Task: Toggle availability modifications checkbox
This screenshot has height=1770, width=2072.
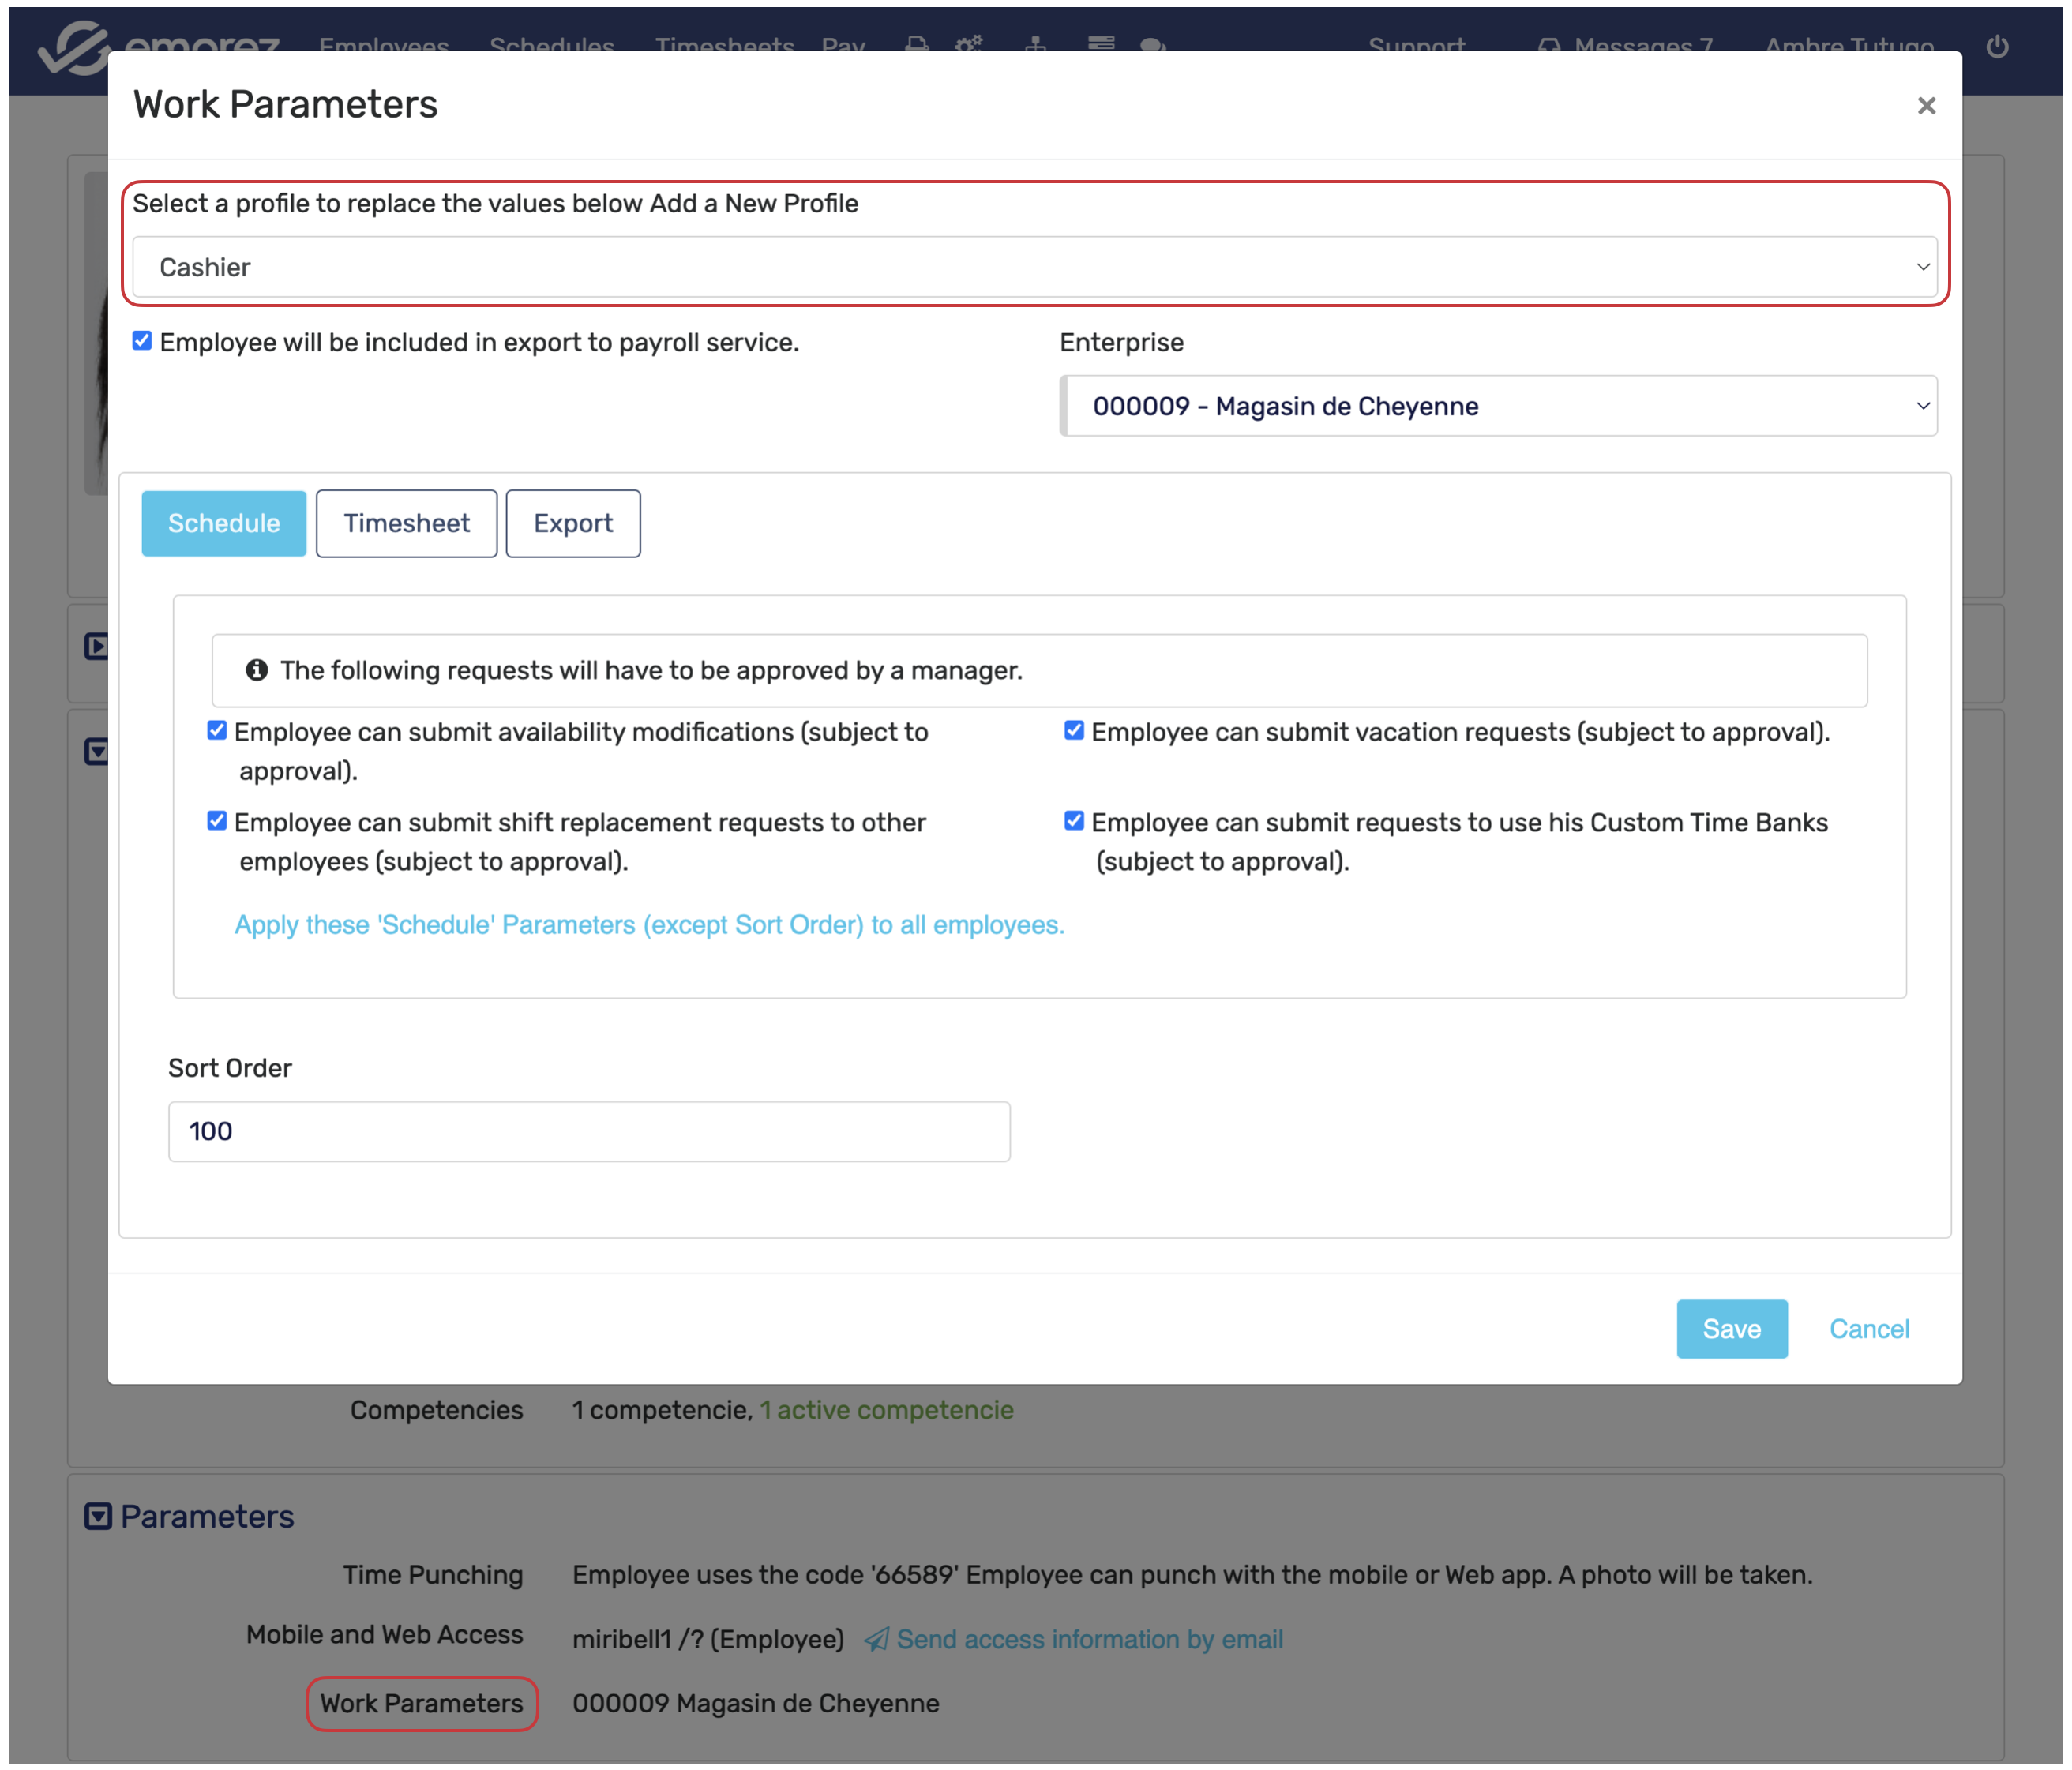Action: click(217, 730)
